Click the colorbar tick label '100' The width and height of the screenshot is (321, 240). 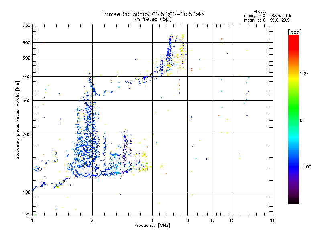[304, 74]
